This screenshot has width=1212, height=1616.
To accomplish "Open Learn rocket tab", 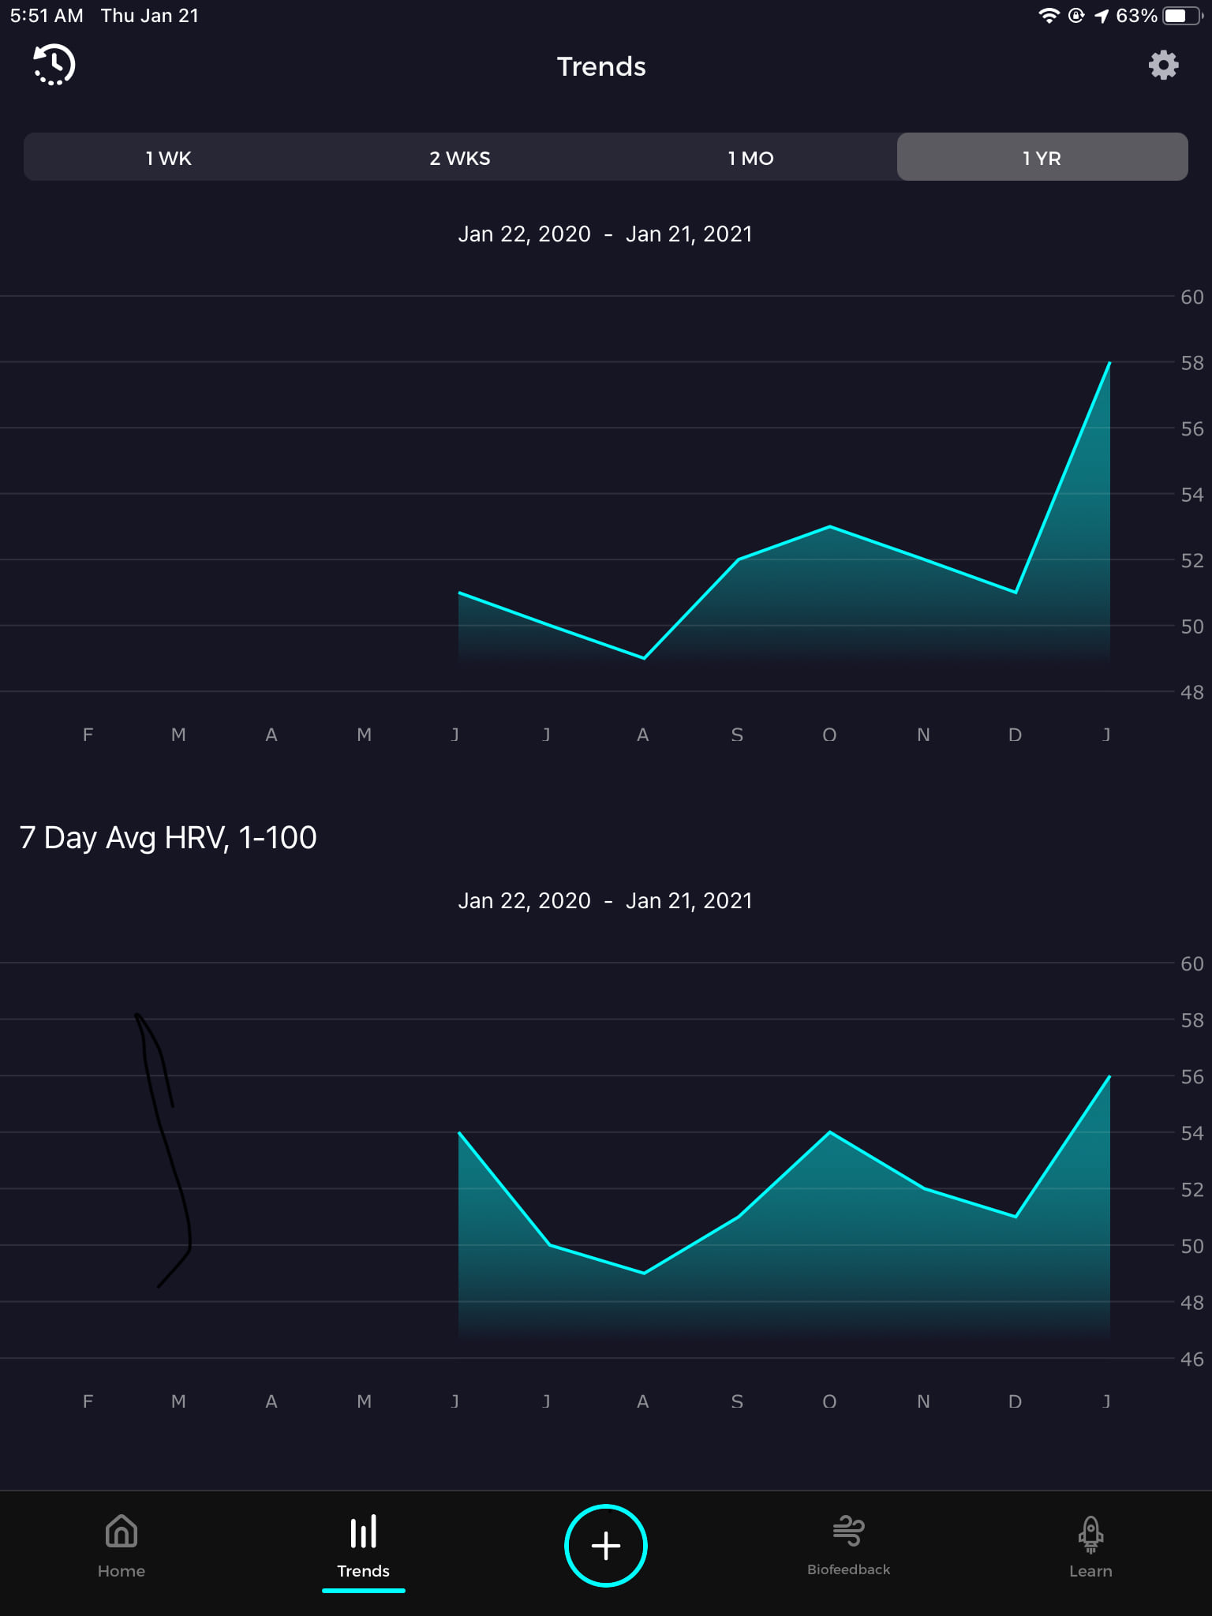I will click(1090, 1547).
